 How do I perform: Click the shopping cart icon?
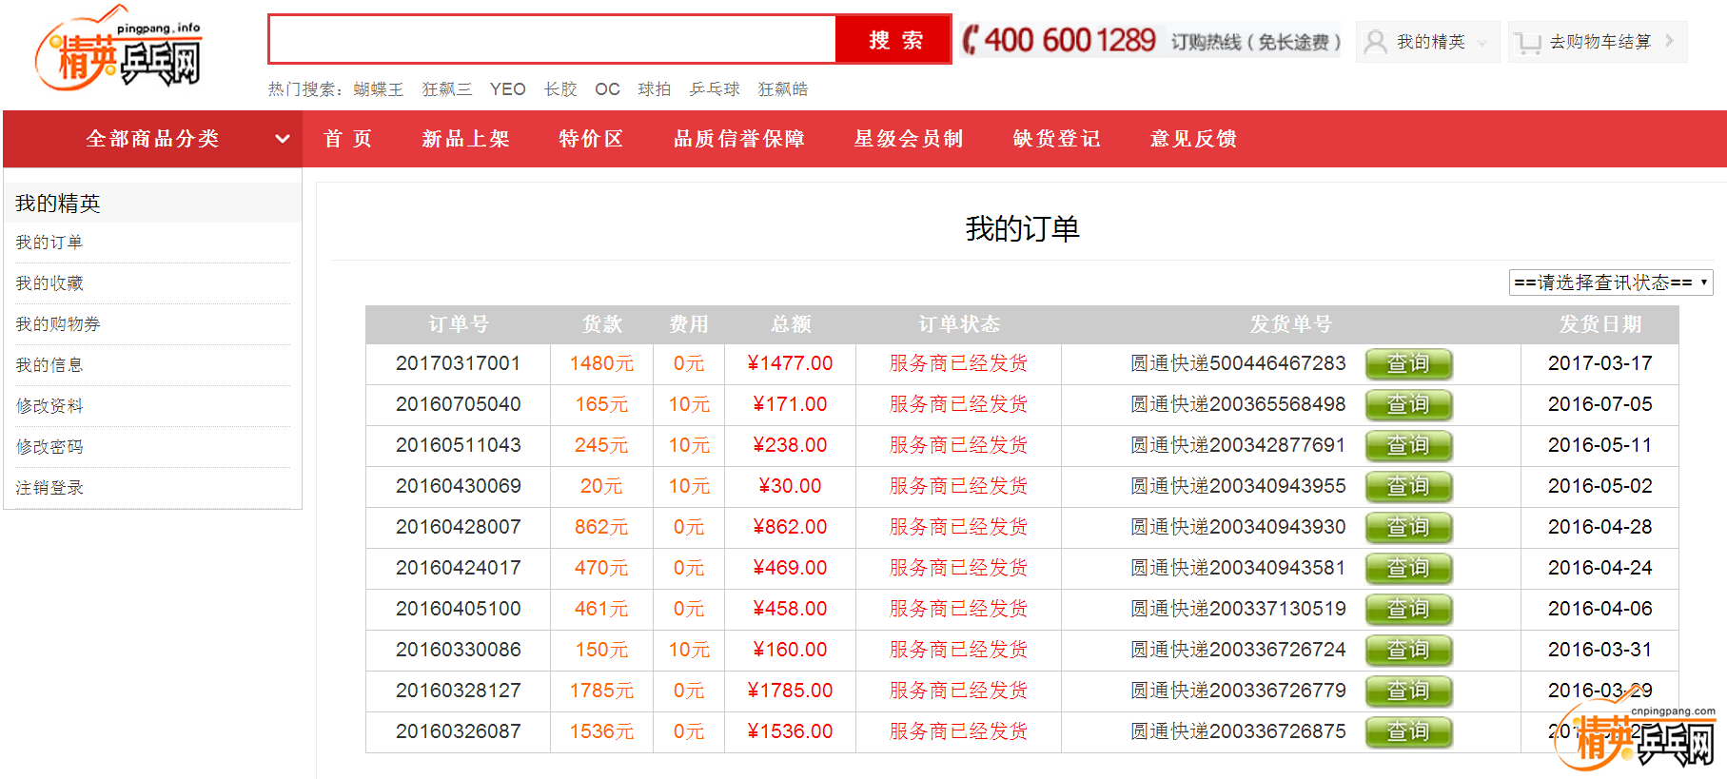1528,43
